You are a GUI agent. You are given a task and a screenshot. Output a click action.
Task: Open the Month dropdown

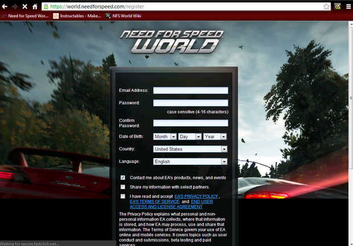click(x=165, y=136)
